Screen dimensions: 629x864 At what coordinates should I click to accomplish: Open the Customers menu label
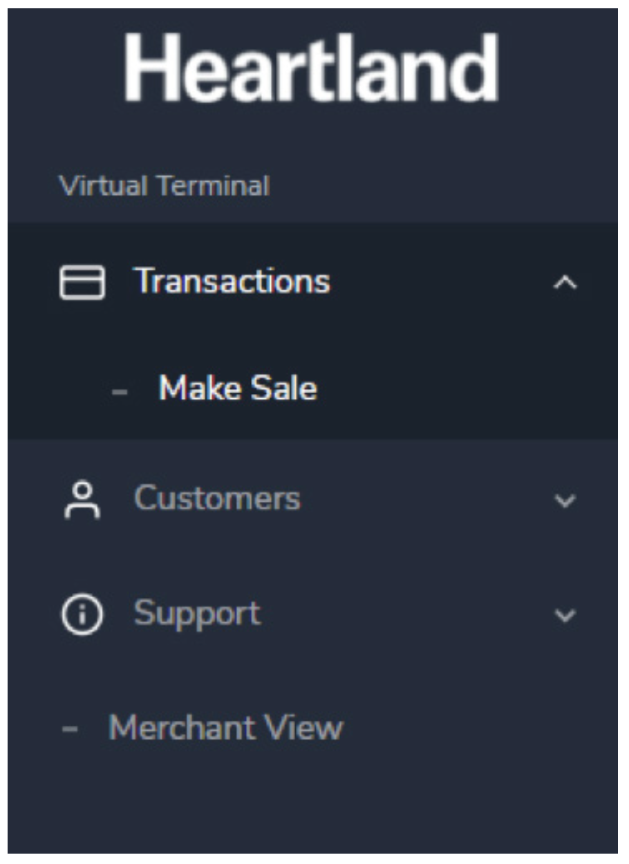(217, 498)
